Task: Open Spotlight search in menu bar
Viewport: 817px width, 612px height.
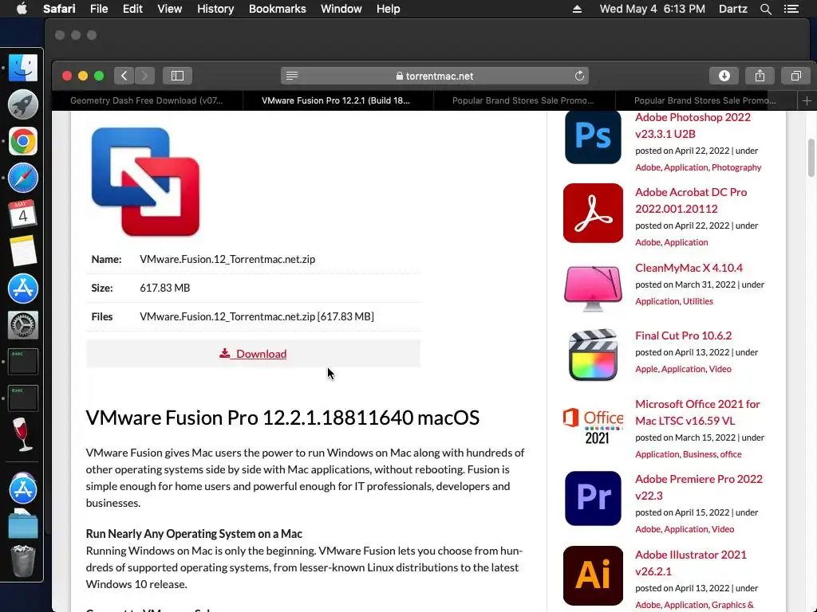Action: [x=765, y=9]
